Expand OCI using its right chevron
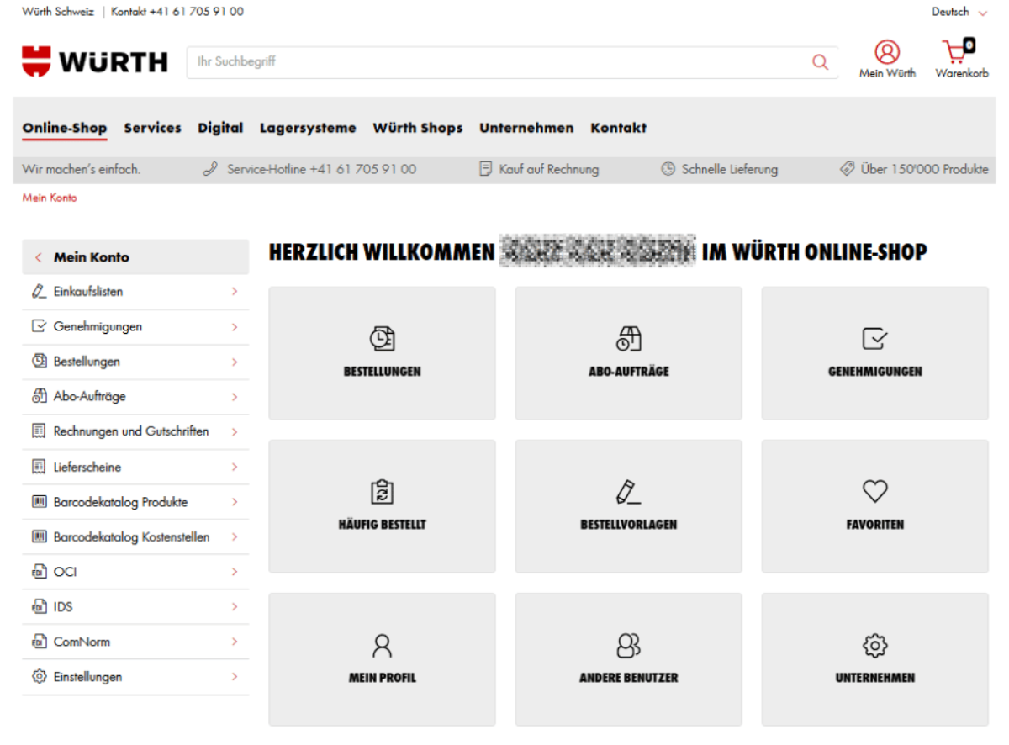1009x745 pixels. click(235, 572)
